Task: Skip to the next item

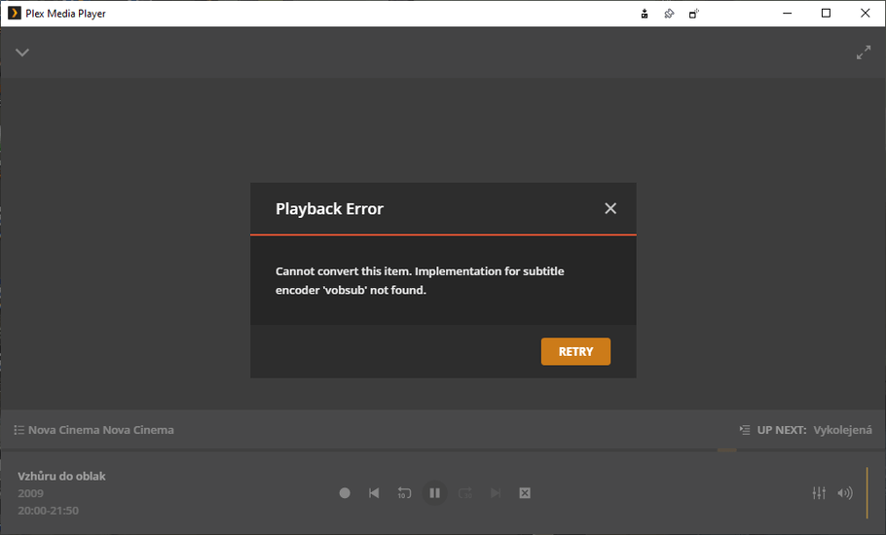Action: pyautogui.click(x=495, y=493)
